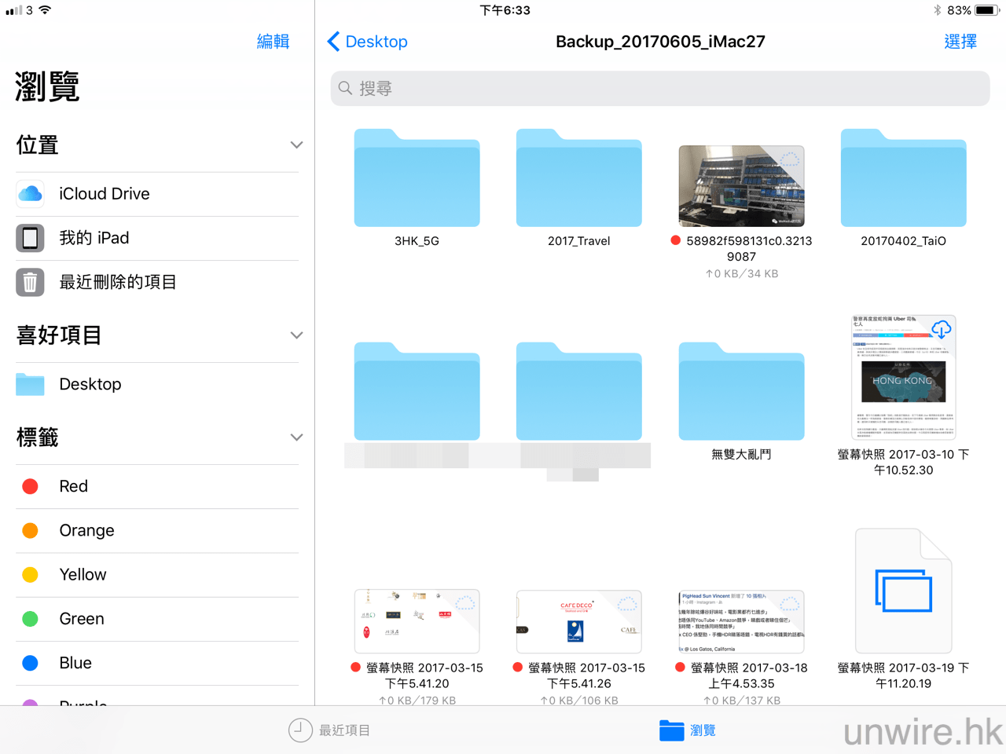The width and height of the screenshot is (1006, 754).
Task: Tap the 選擇 button
Action: point(960,42)
